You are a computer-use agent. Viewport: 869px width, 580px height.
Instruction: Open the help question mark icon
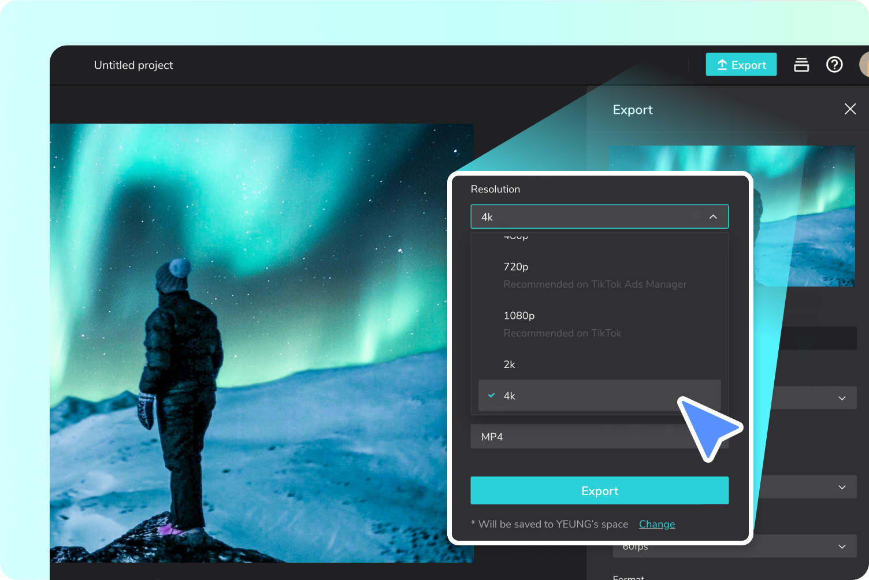pos(834,65)
